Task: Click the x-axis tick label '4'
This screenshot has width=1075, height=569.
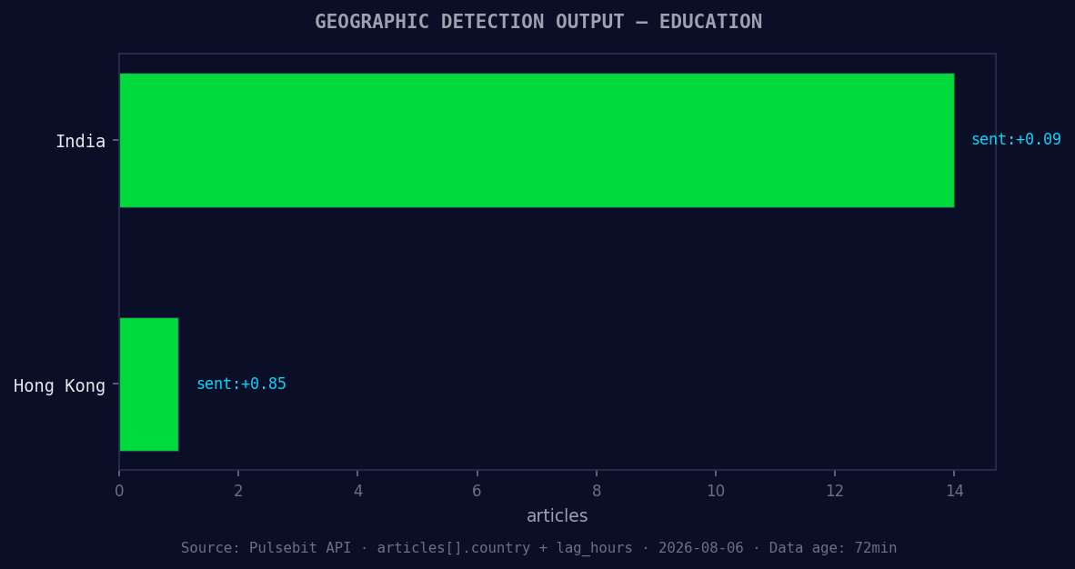Action: click(x=357, y=491)
